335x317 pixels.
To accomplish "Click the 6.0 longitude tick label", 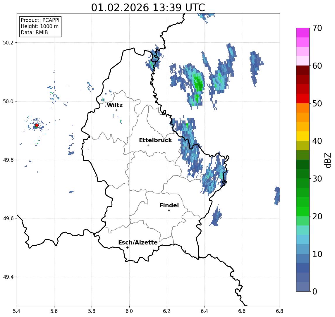I will click(129, 311).
